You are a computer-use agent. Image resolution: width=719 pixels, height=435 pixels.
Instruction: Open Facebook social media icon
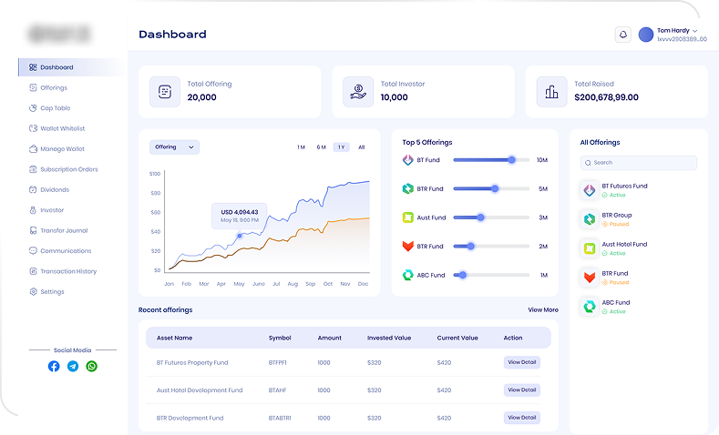pos(54,366)
